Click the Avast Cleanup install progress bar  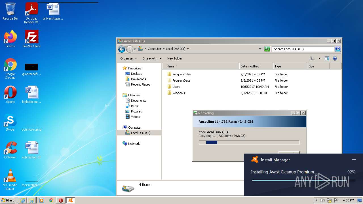click(x=303, y=180)
